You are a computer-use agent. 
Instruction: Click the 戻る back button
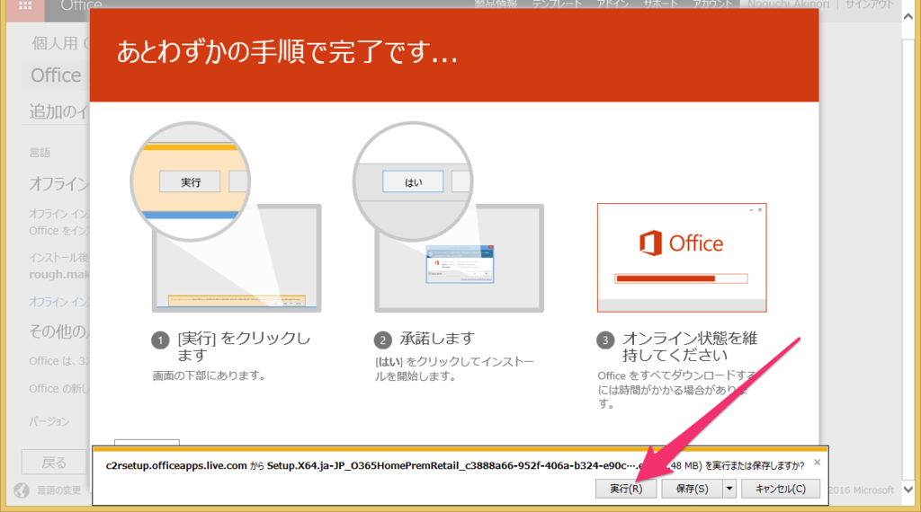click(54, 463)
